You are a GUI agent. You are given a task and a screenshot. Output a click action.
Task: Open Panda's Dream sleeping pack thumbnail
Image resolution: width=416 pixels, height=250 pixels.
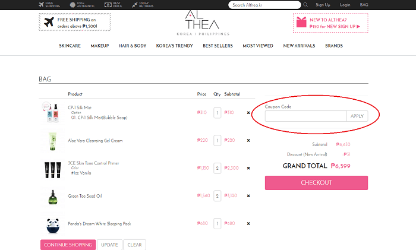pos(52,224)
